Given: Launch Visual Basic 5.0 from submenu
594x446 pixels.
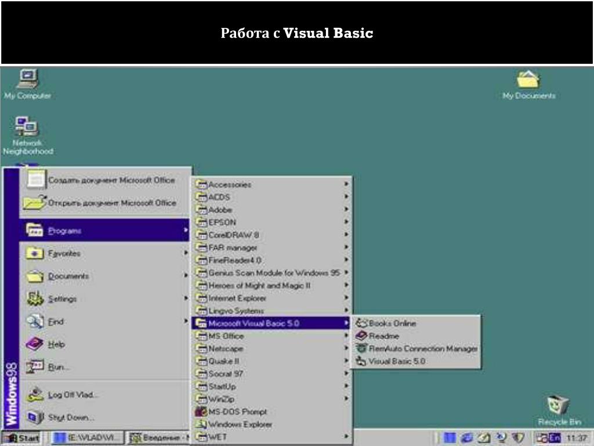Looking at the screenshot, I should coord(415,361).
